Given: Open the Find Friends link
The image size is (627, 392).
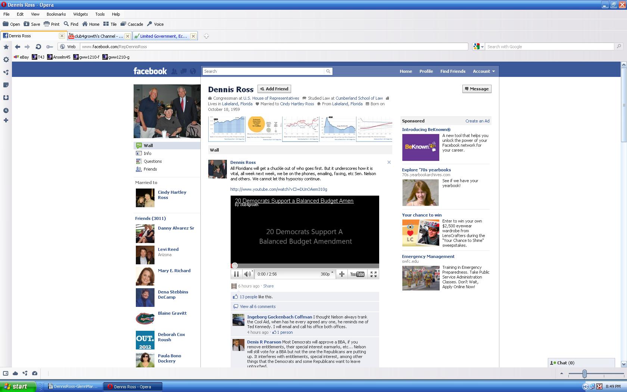Looking at the screenshot, I should point(453,71).
